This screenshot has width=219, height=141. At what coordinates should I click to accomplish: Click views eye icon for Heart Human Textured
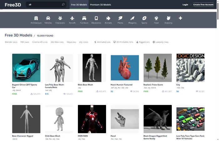pos(131,91)
